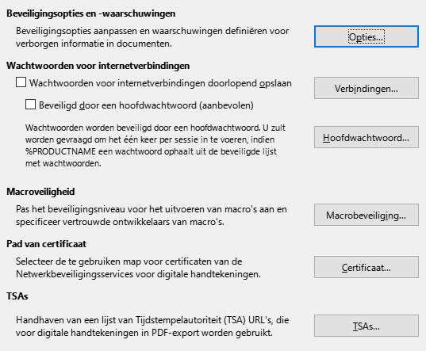This screenshot has height=351, width=426.
Task: Click the Wachtwoorden voor internetverbindingen heading
Action: click(98, 66)
